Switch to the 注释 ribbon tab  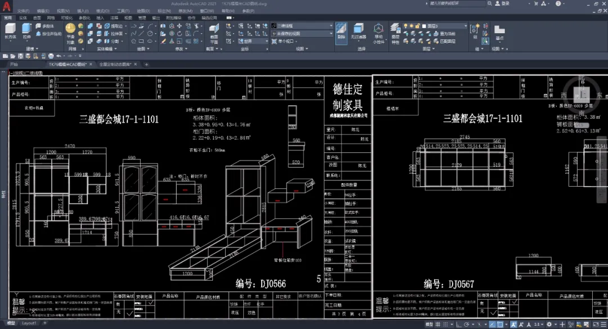click(x=114, y=17)
